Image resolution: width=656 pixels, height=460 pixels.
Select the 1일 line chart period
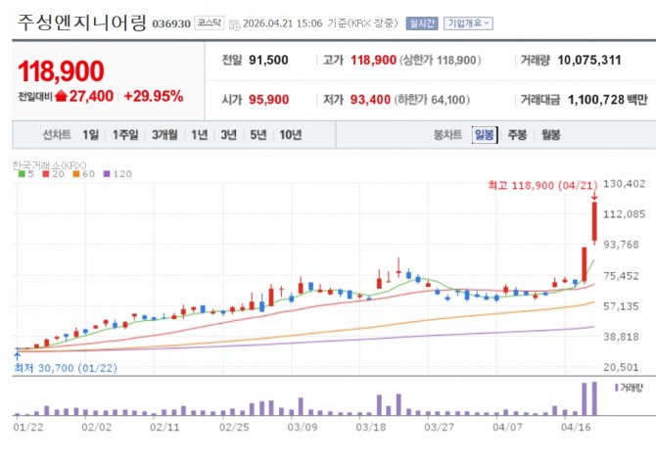pyautogui.click(x=91, y=135)
